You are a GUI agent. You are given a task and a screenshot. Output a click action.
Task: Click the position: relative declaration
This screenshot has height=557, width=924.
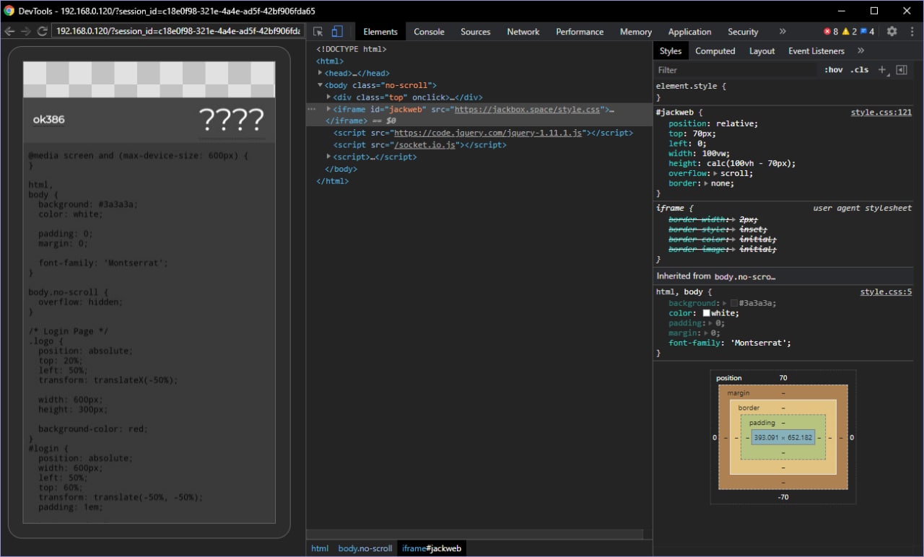tap(713, 124)
